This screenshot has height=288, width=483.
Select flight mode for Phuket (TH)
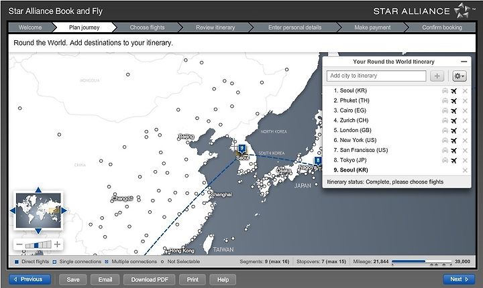453,100
